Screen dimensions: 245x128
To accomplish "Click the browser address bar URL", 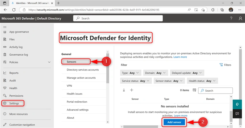I will tap(94, 10).
